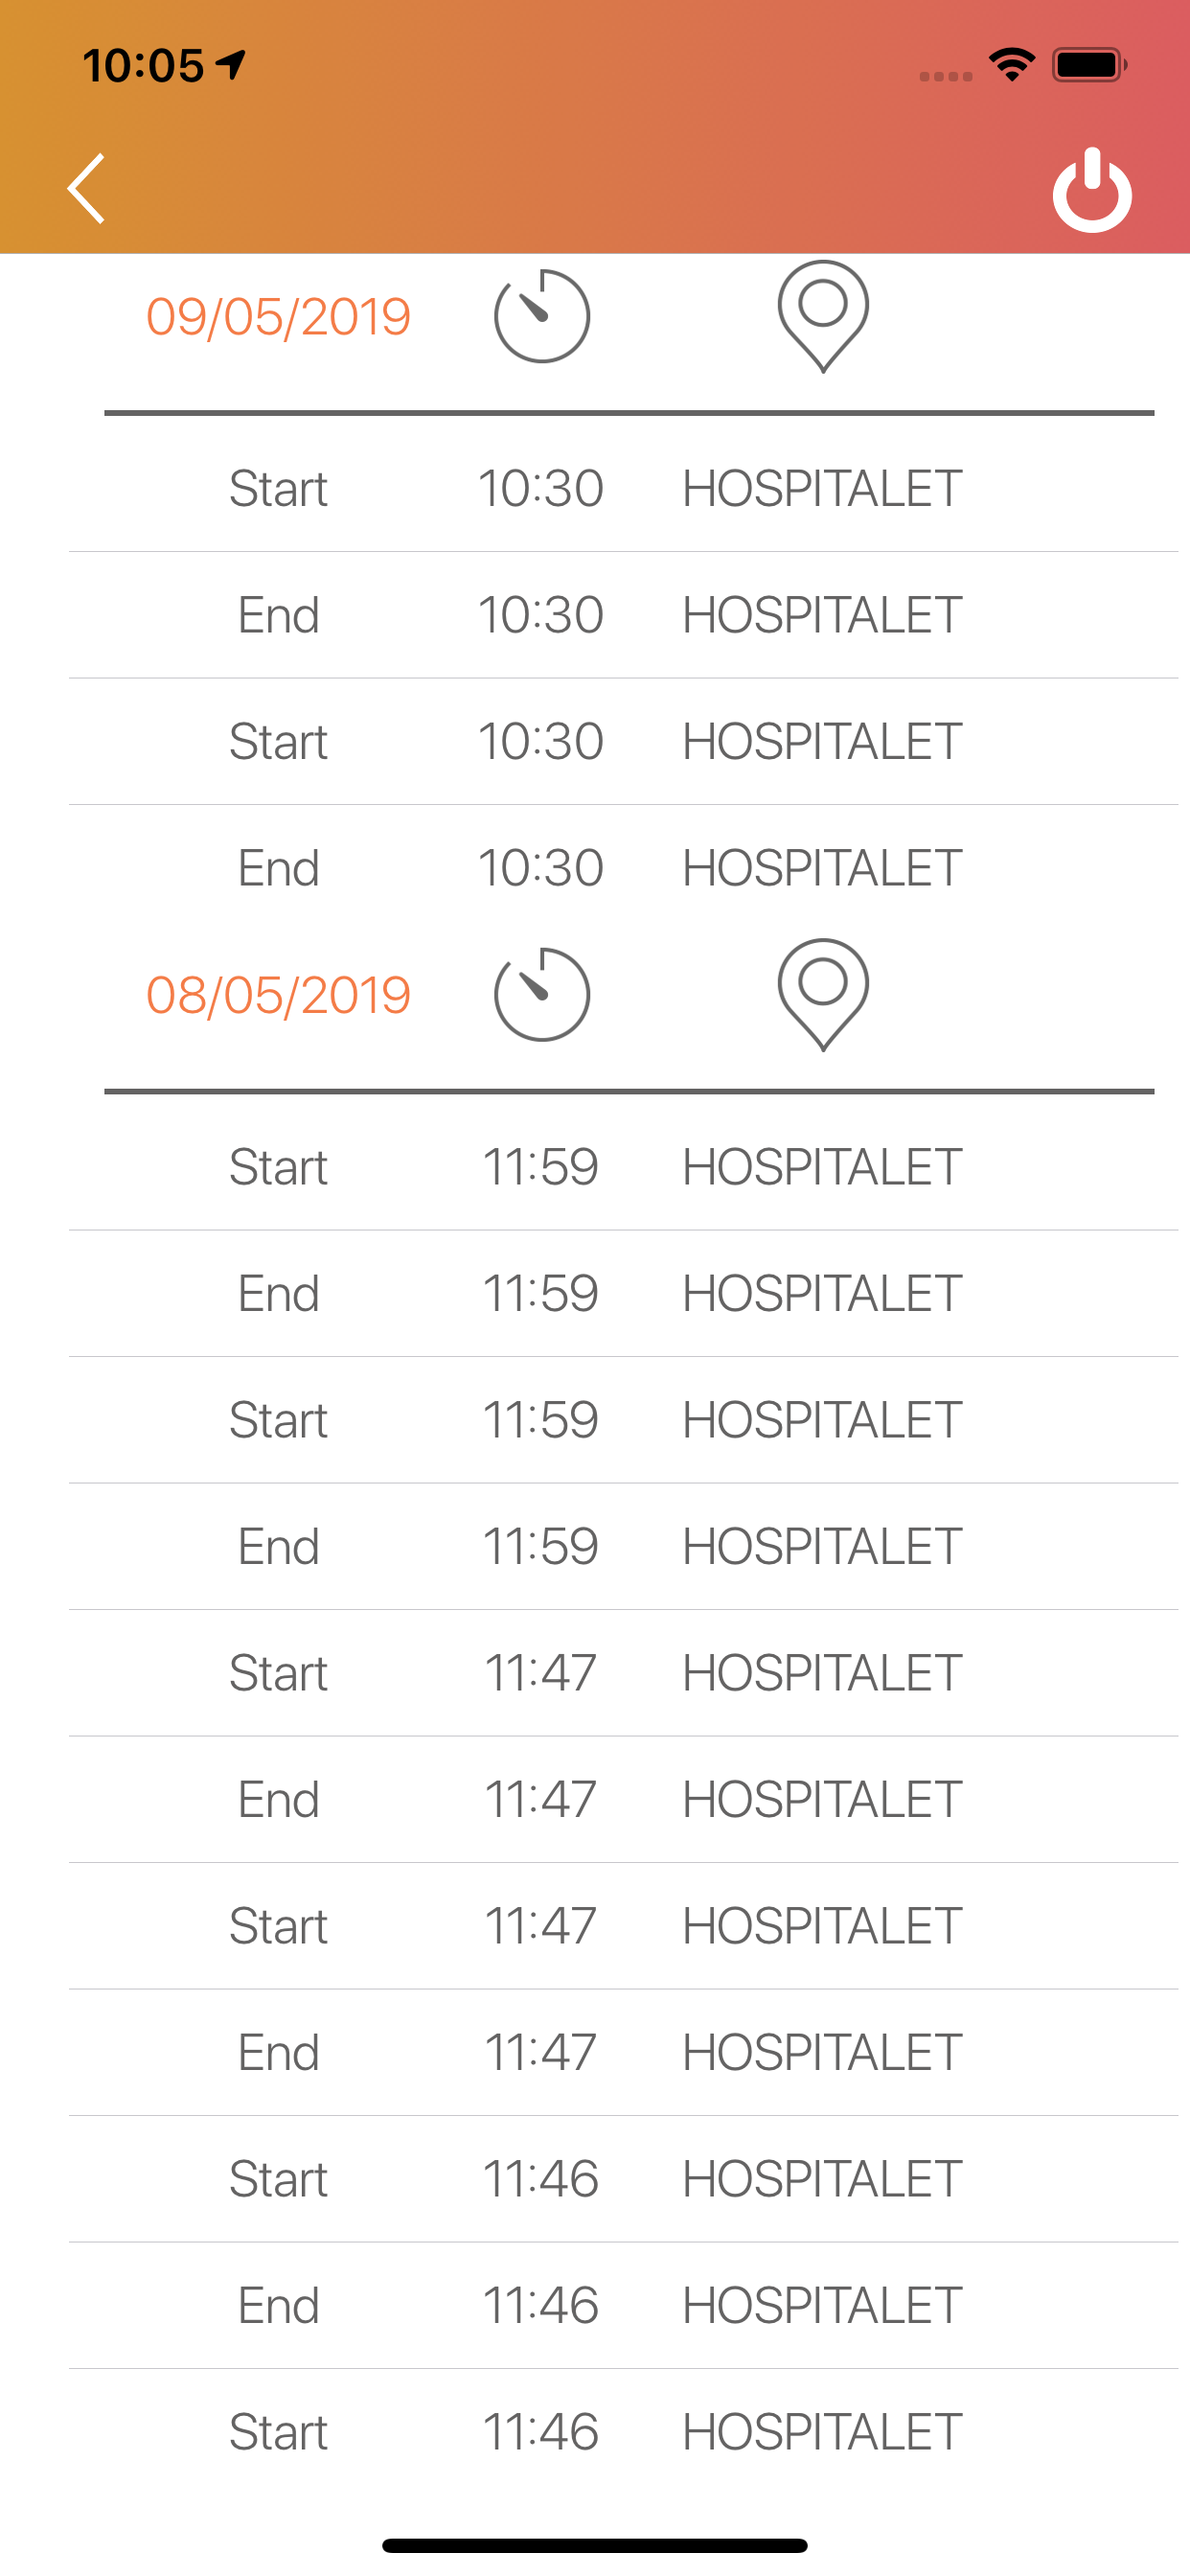1190x2576 pixels.
Task: Tap the home indicator bar
Action: 595,2545
